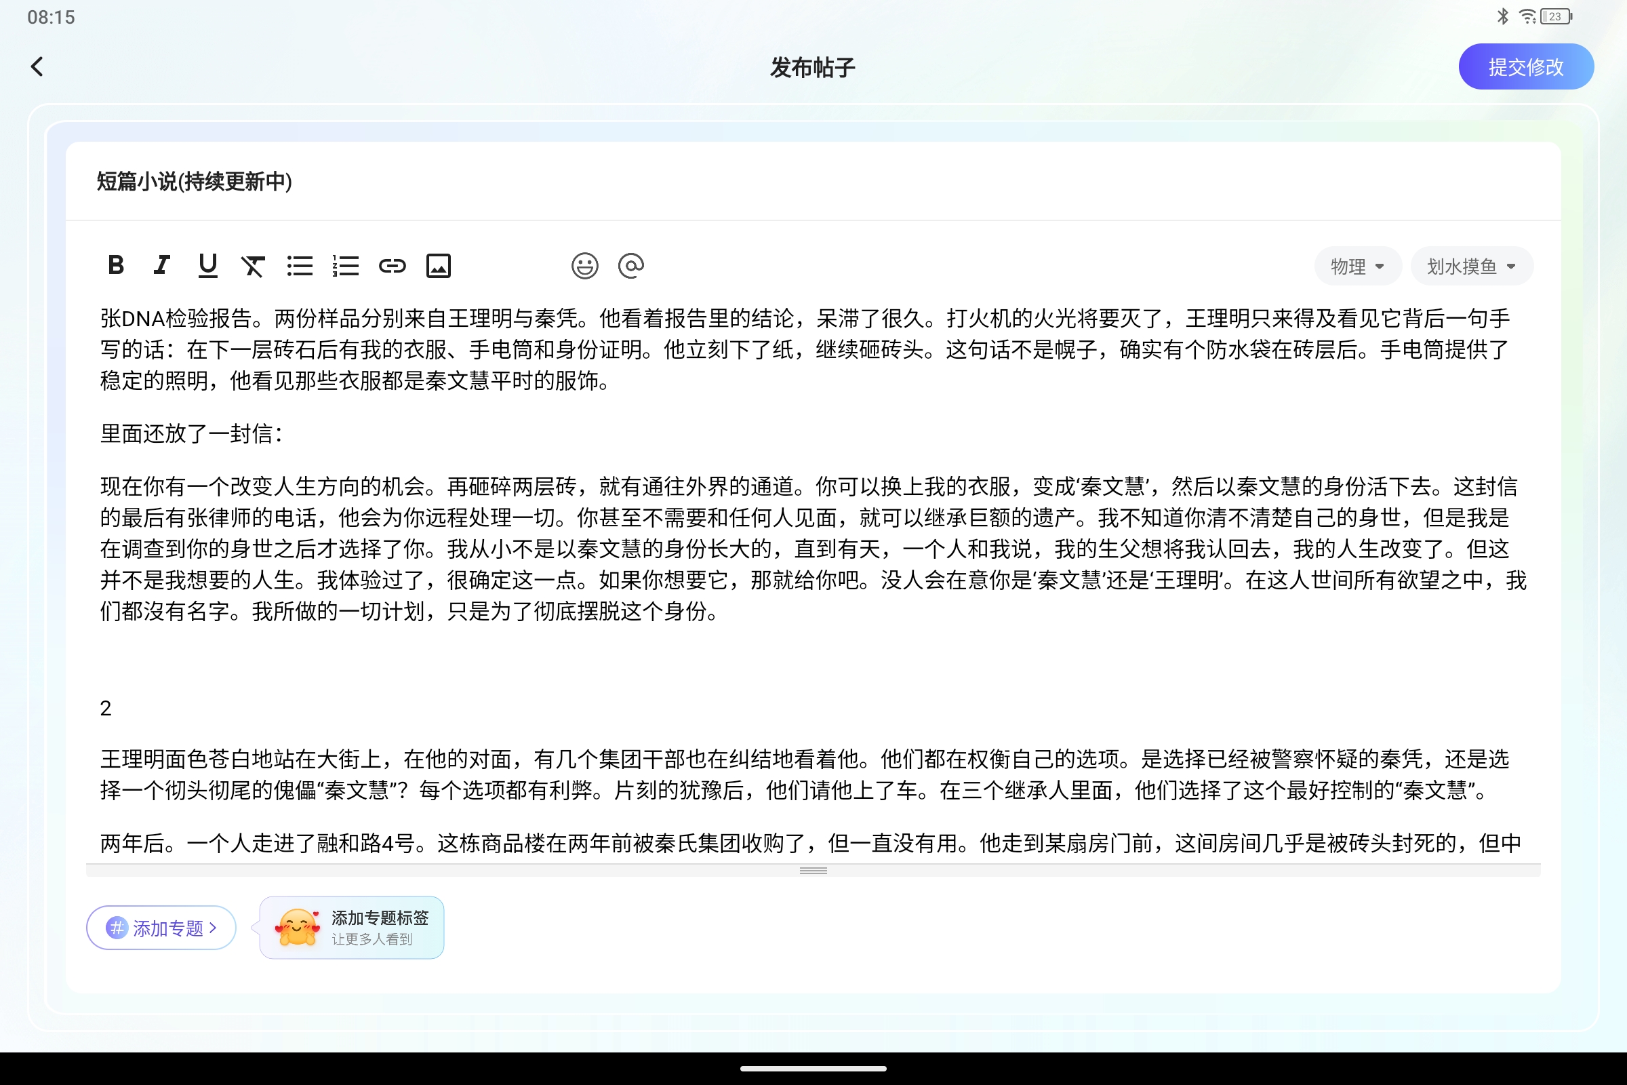
Task: Toggle bold formatting
Action: 116,265
